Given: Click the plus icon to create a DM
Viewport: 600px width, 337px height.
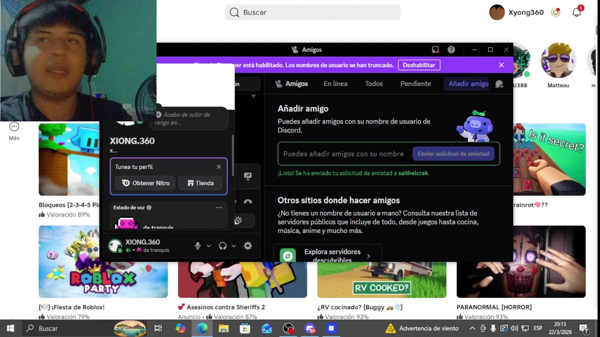Looking at the screenshot, I should click(253, 96).
